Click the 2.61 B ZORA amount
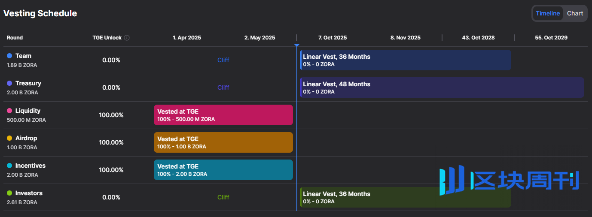The height and width of the screenshot is (217, 592). pyautogui.click(x=22, y=202)
